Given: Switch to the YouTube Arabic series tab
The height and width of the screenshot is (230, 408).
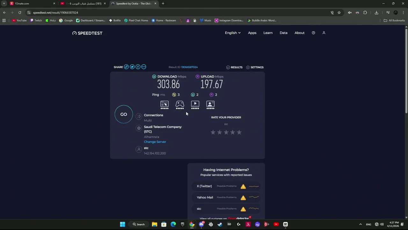Looking at the screenshot, I should [84, 4].
